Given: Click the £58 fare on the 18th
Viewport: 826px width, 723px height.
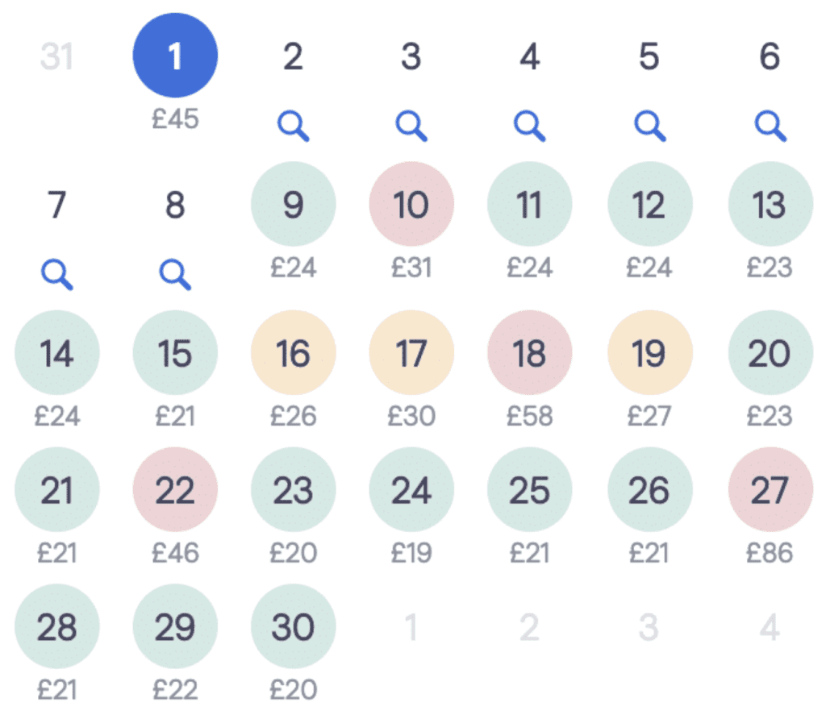Looking at the screenshot, I should coord(530,352).
